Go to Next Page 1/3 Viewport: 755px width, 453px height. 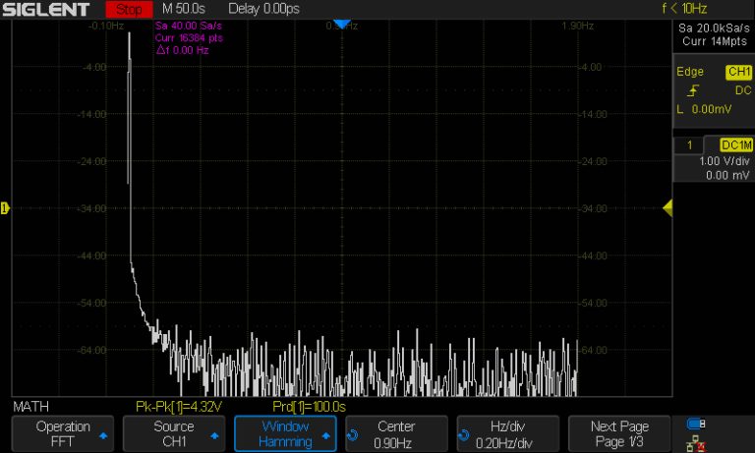618,433
